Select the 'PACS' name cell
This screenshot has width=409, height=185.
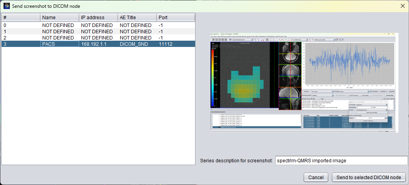tap(60, 44)
